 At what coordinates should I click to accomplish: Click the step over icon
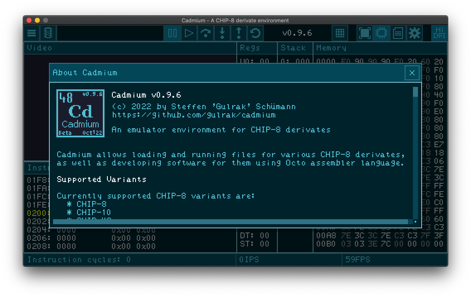tap(206, 33)
